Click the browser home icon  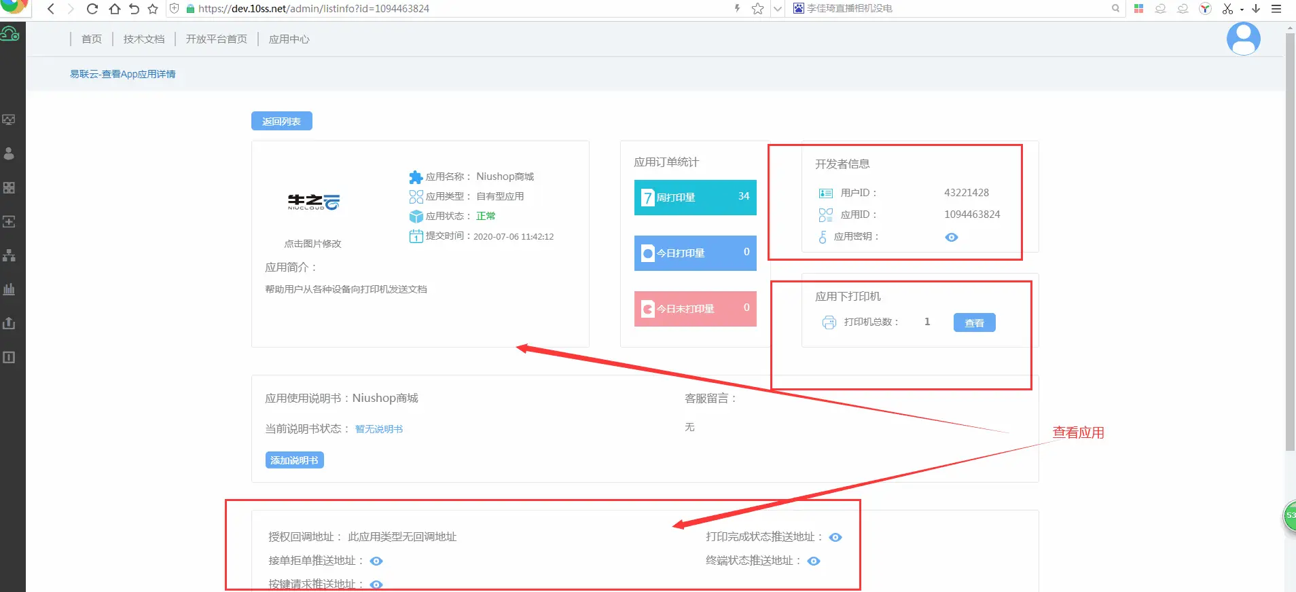114,9
